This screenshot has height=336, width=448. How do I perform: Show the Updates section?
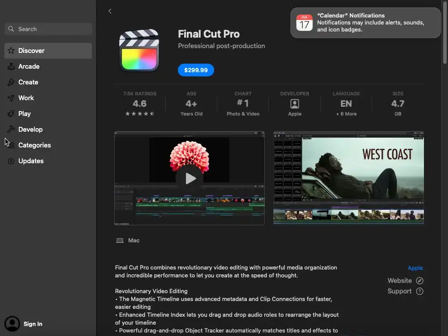48,161
